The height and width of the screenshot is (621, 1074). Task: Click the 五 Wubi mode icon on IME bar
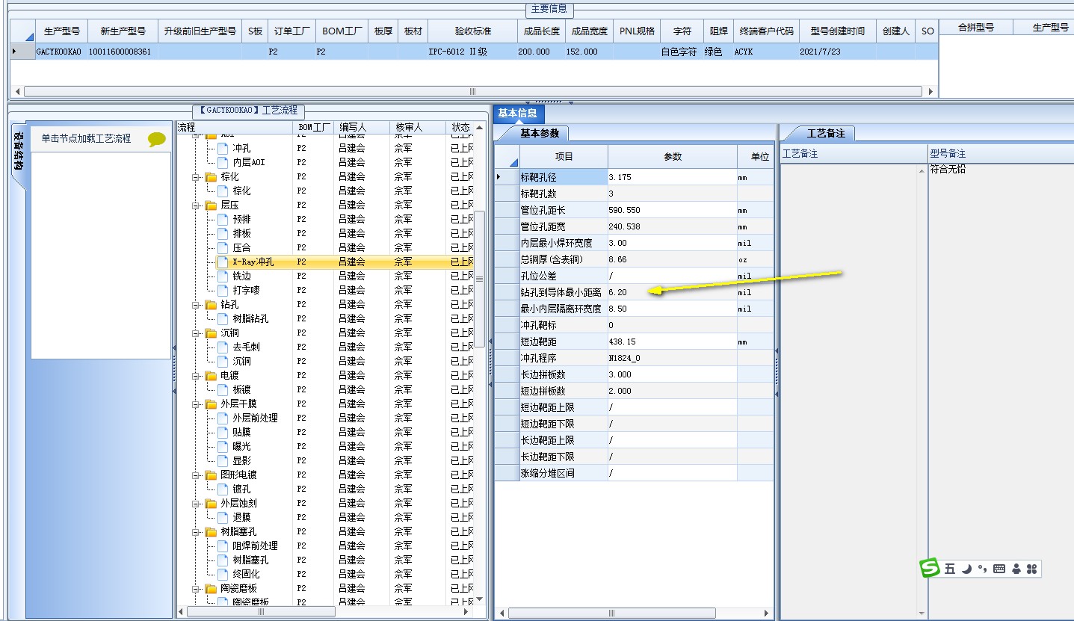click(x=950, y=569)
